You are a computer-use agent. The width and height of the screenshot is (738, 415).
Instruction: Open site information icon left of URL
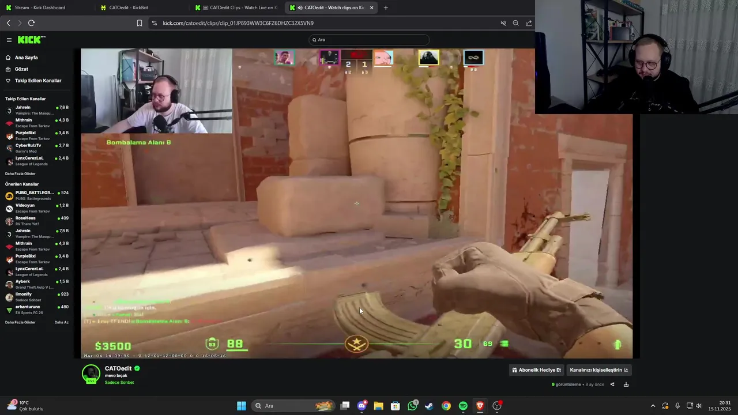pyautogui.click(x=154, y=23)
